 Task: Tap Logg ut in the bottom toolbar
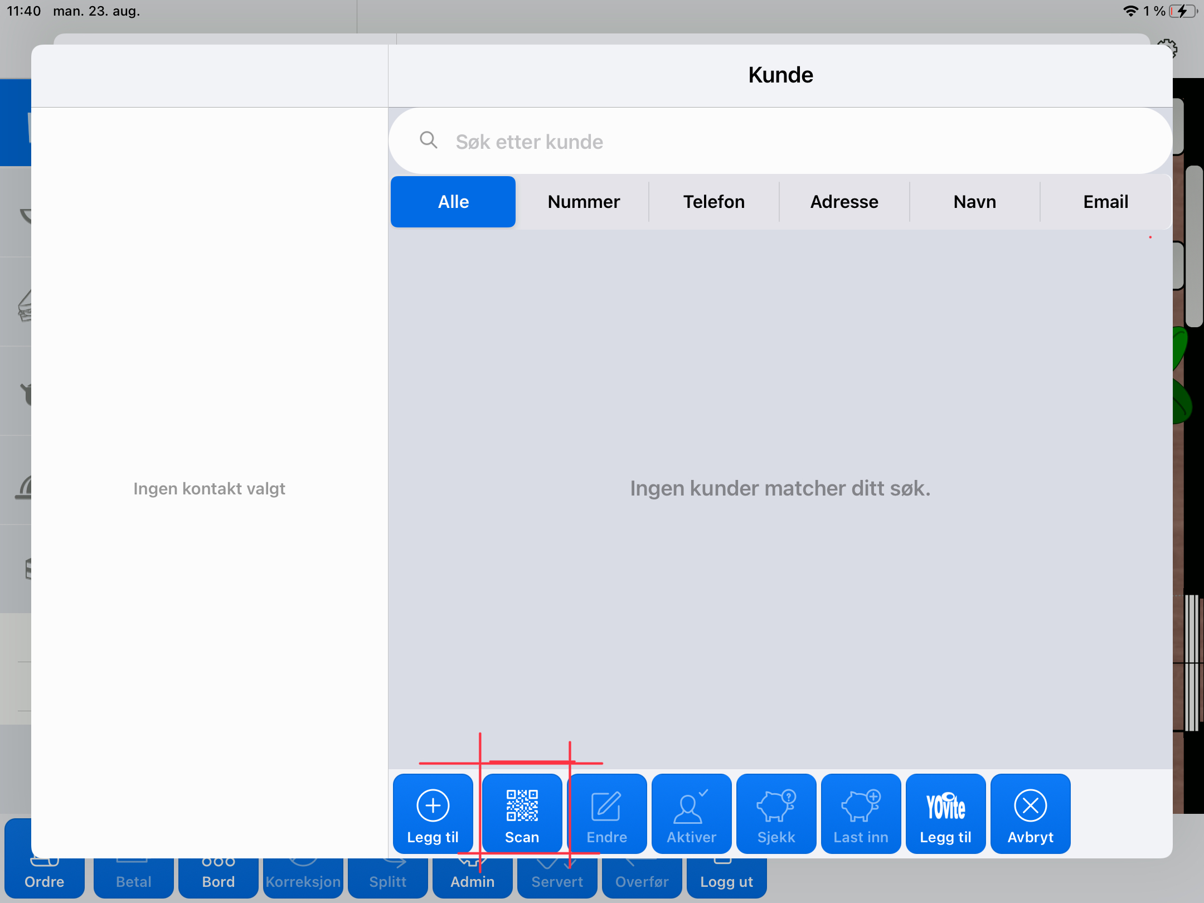click(727, 878)
